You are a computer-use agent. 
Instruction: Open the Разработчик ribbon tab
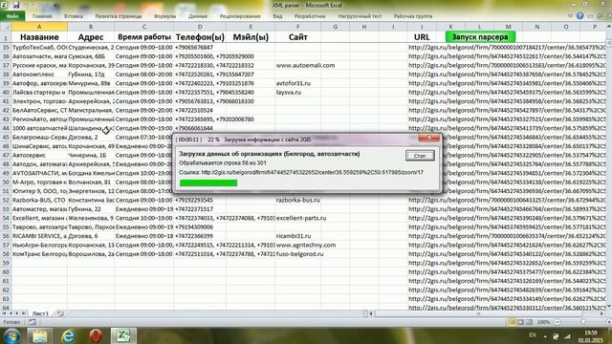tap(310, 16)
